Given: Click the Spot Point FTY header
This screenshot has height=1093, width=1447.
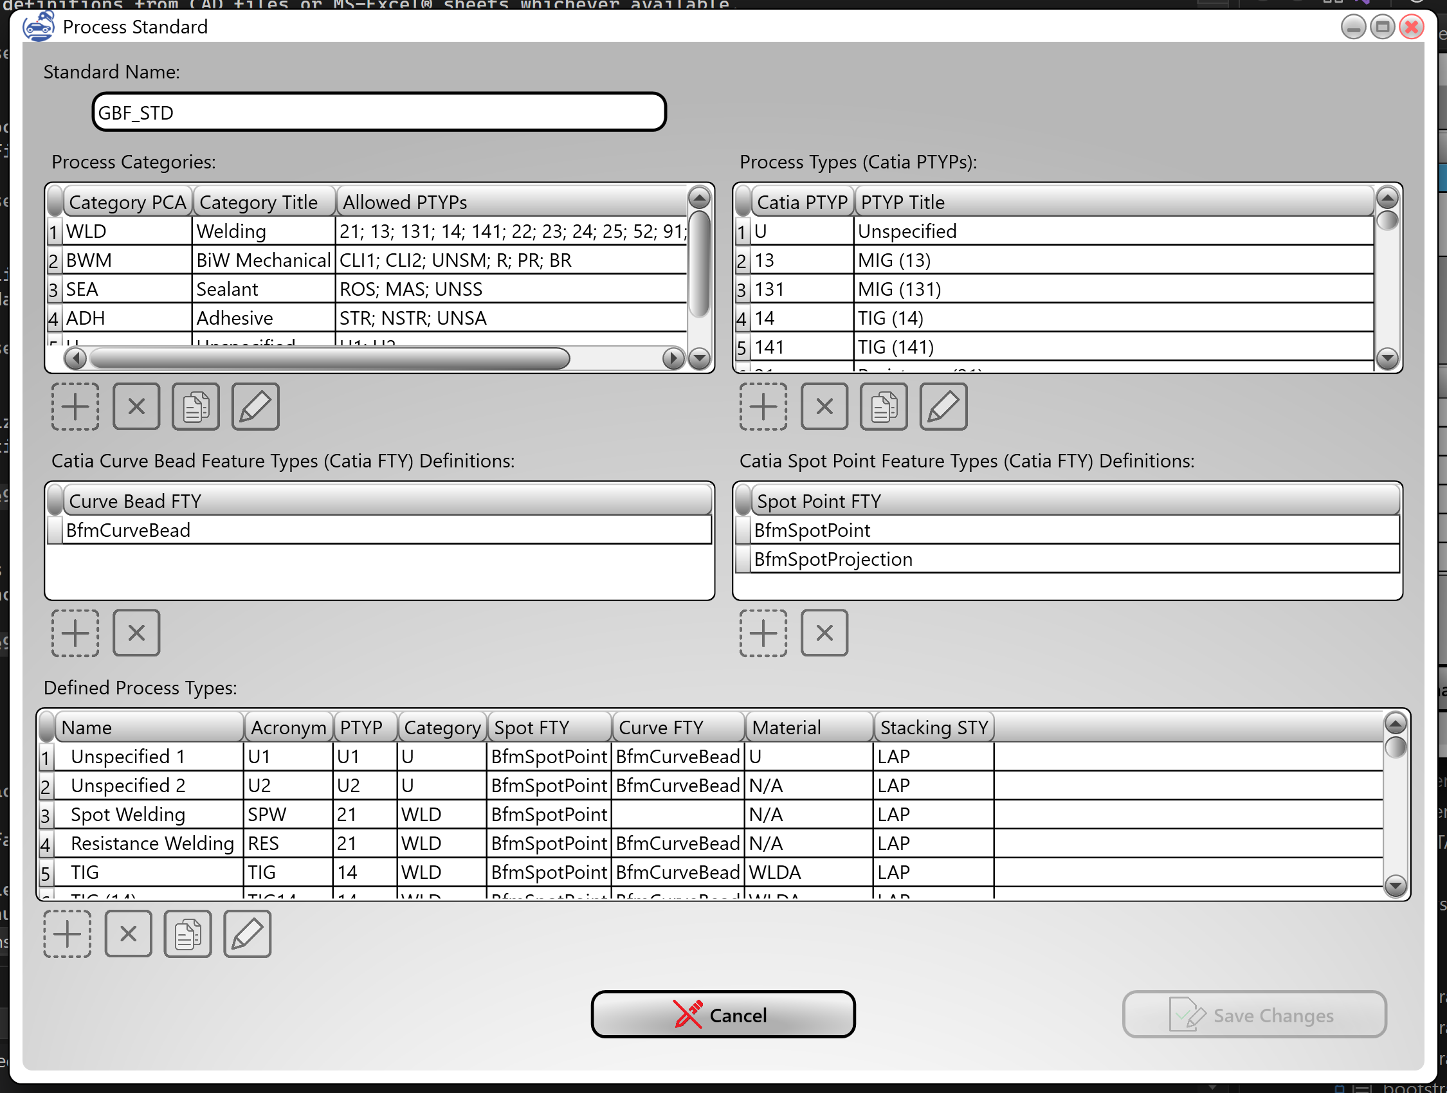Looking at the screenshot, I should 1075,500.
